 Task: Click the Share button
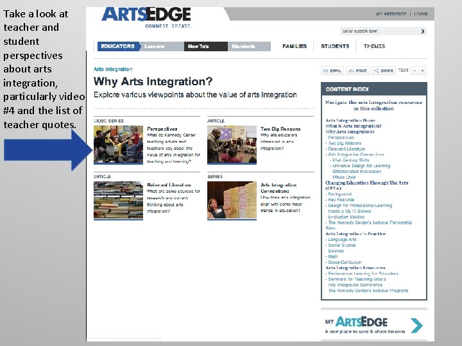click(x=383, y=70)
